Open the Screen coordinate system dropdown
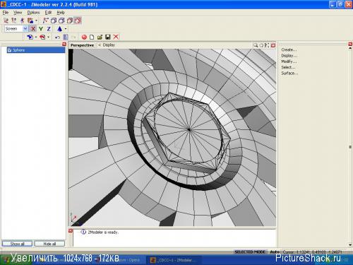This screenshot has height=265, width=353. click(x=25, y=29)
